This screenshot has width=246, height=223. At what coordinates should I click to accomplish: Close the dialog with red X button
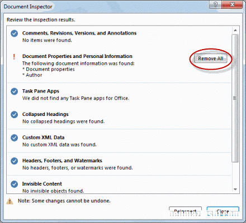[233, 4]
